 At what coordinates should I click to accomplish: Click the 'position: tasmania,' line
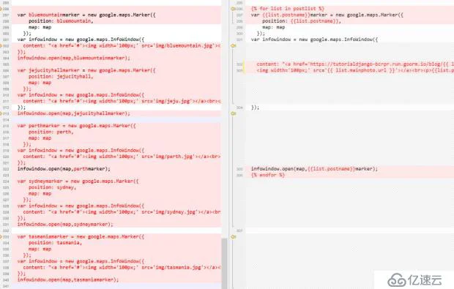(x=55, y=243)
